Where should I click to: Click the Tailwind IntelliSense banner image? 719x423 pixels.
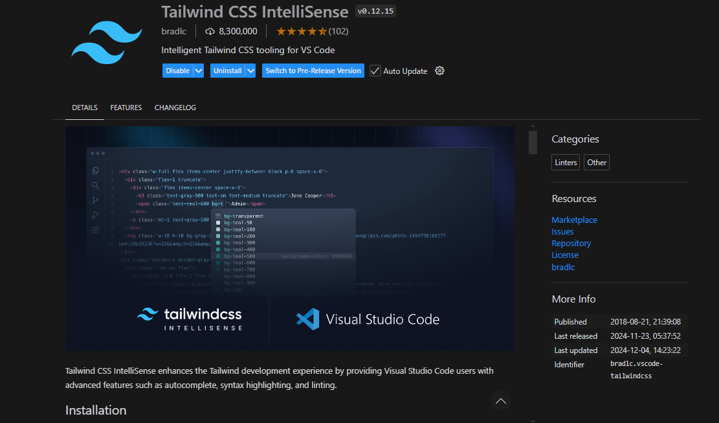[x=290, y=238]
